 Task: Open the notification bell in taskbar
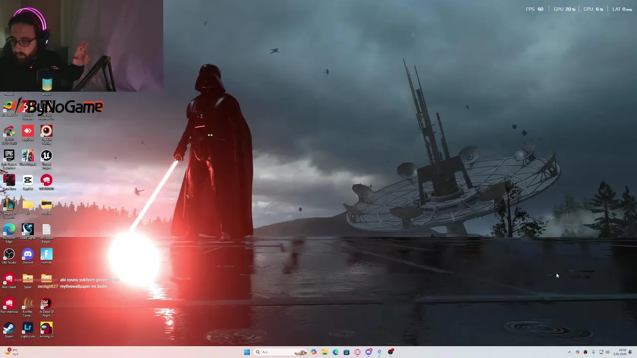pyautogui.click(x=631, y=352)
